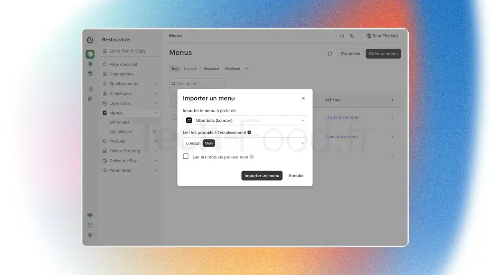Add a new tab with plus after Weekend
The image size is (490, 275).
click(247, 68)
